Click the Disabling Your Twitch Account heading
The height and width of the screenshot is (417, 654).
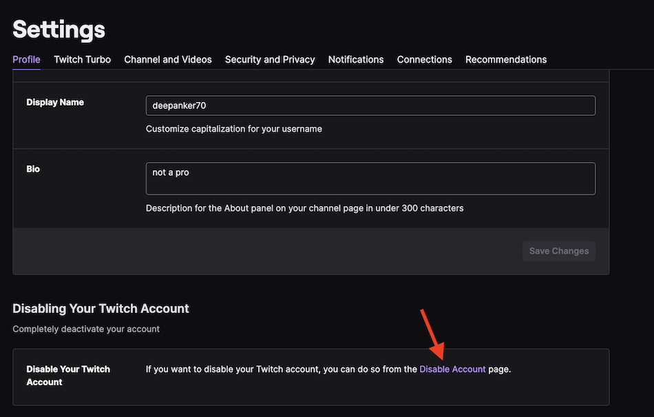pyautogui.click(x=101, y=308)
